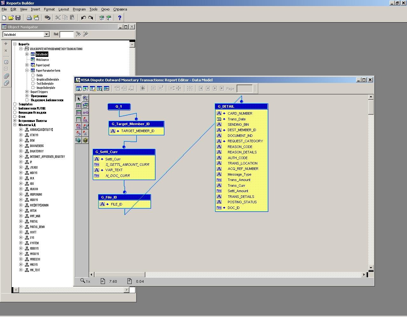Click the New report icon in main toolbar
The height and width of the screenshot is (317, 407).
4,18
